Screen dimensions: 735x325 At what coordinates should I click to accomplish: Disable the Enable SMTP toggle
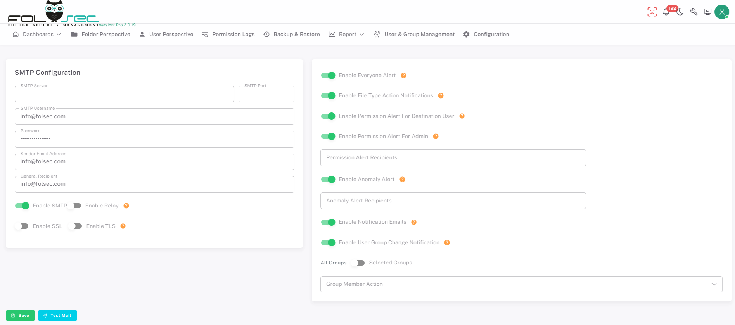tap(22, 206)
